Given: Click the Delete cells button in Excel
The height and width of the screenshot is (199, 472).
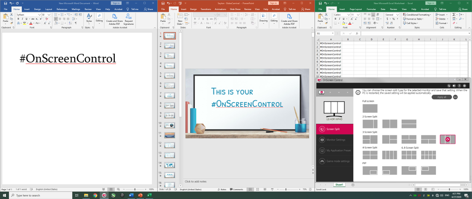Looking at the screenshot, I should [x=441, y=18].
